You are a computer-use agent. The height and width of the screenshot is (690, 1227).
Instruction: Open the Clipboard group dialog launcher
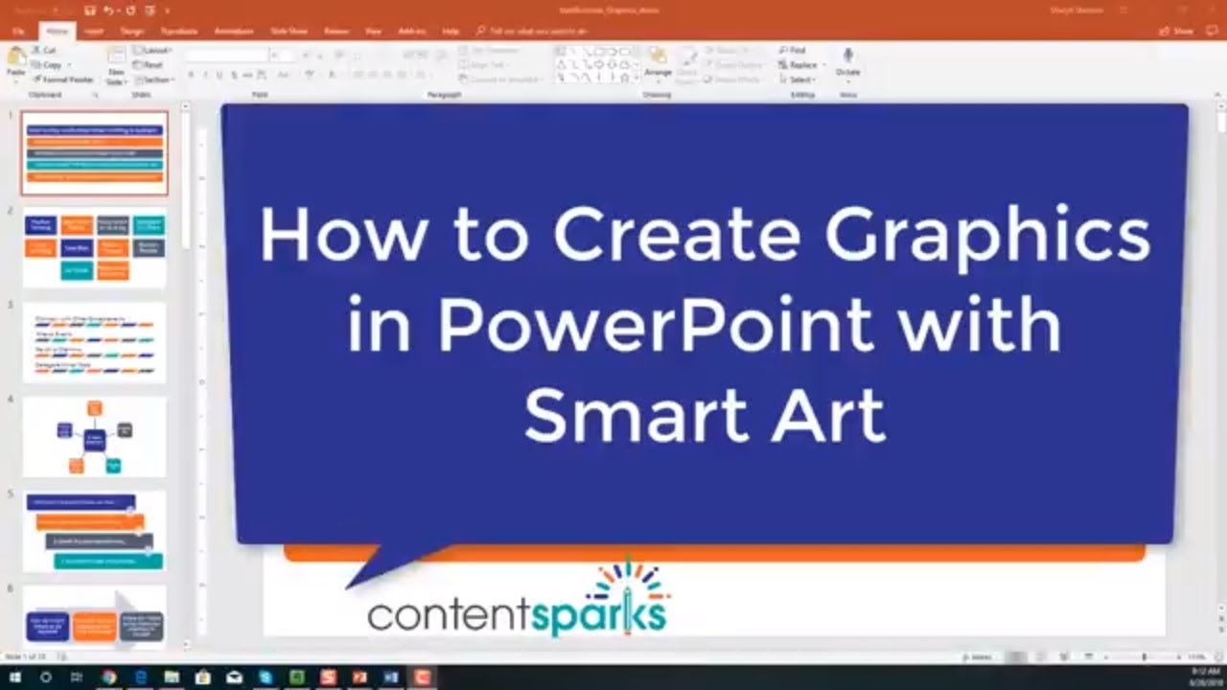pos(95,95)
